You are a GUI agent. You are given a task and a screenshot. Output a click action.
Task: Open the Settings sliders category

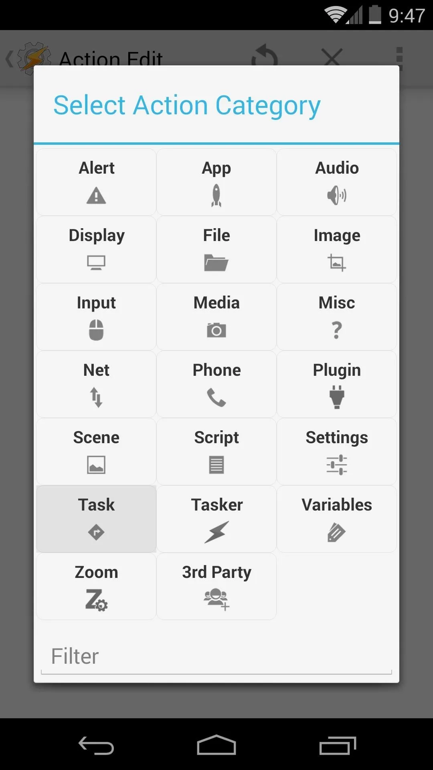pyautogui.click(x=337, y=452)
